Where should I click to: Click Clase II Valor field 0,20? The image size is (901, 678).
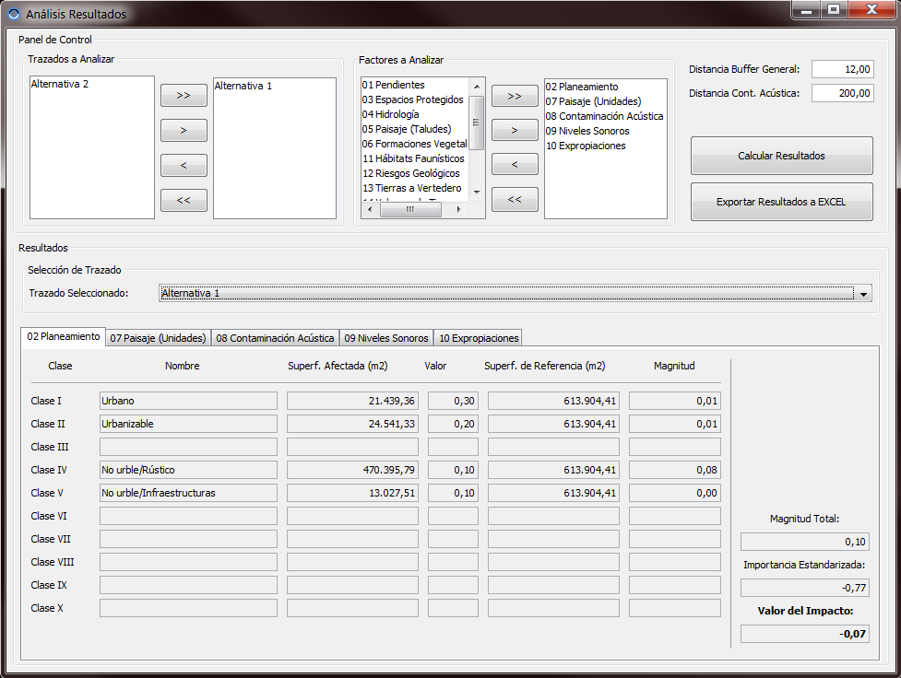[x=454, y=424]
